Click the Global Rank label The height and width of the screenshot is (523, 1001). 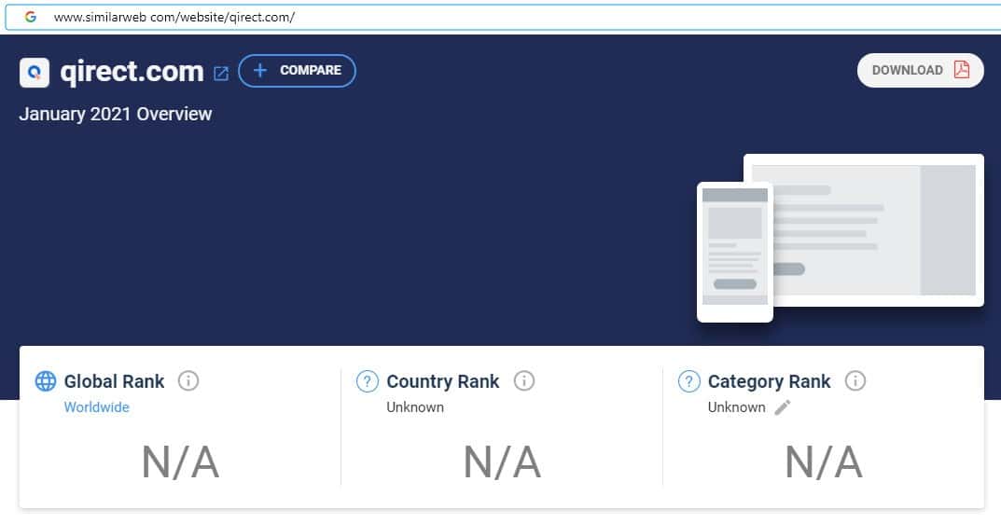pos(114,381)
